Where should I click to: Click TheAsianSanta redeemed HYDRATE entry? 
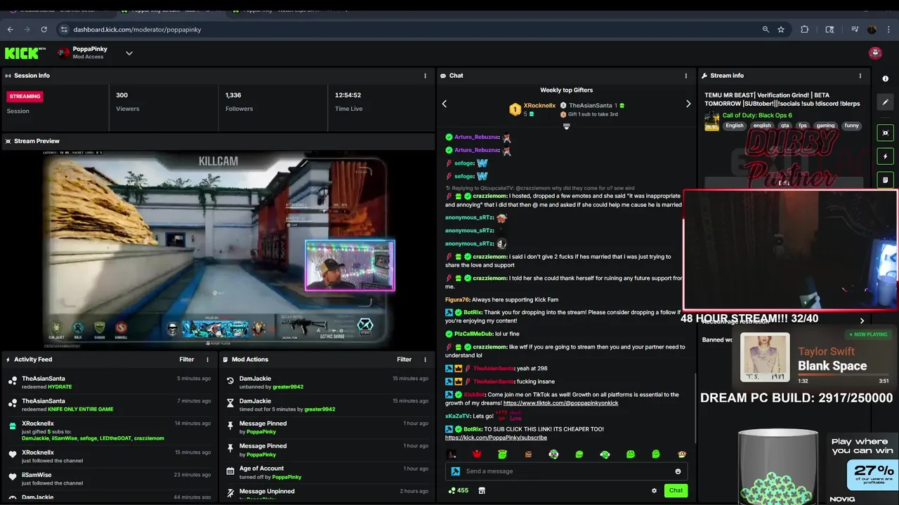click(110, 382)
